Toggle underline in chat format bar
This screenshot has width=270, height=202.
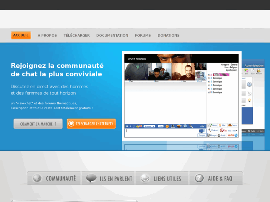pos(134,126)
